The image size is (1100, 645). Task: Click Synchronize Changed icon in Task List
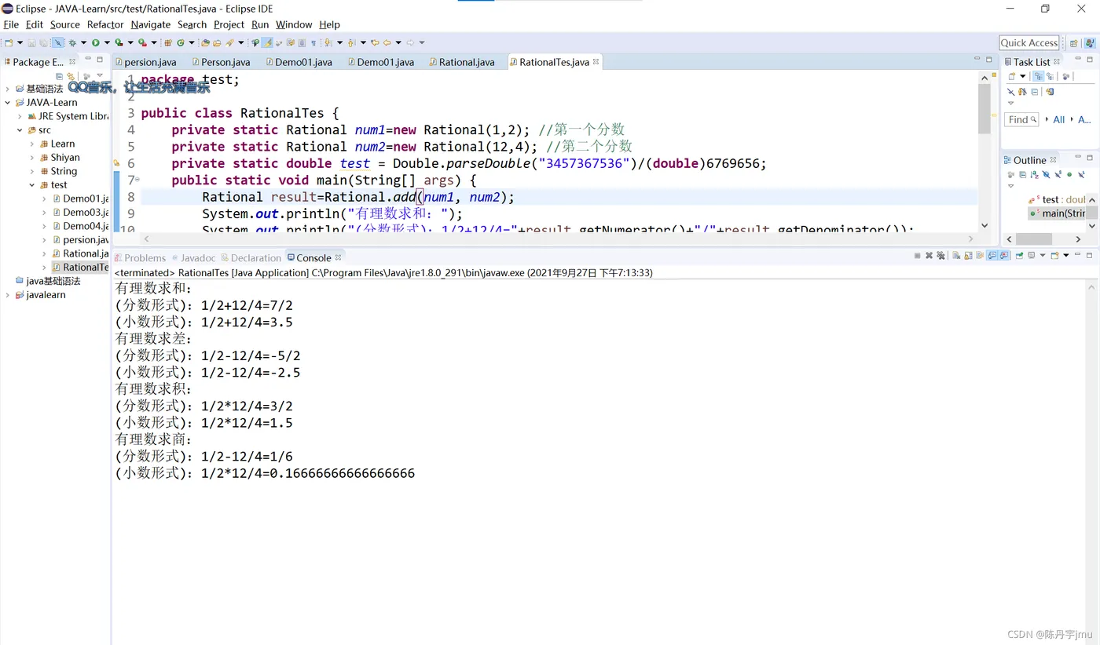click(1050, 92)
